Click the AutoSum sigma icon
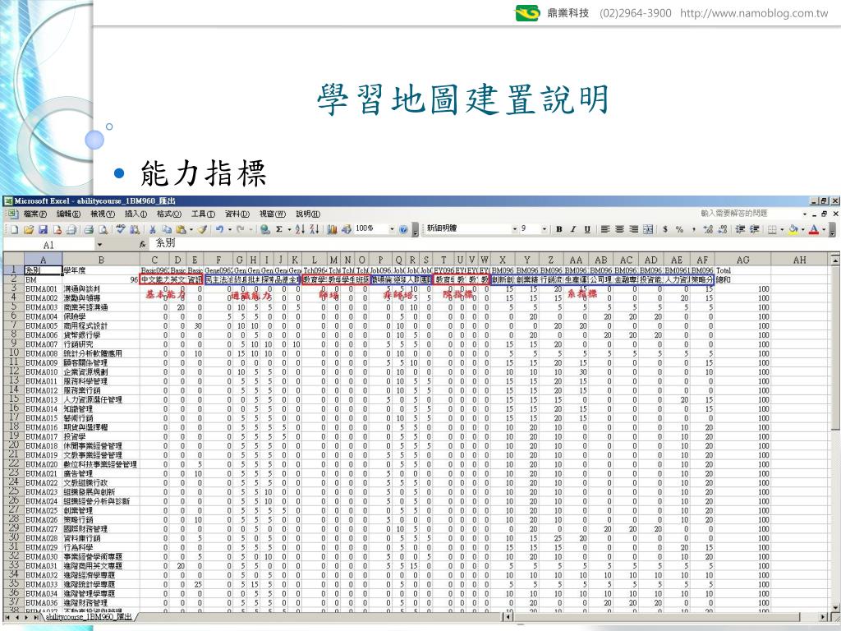The image size is (841, 631). pyautogui.click(x=279, y=230)
